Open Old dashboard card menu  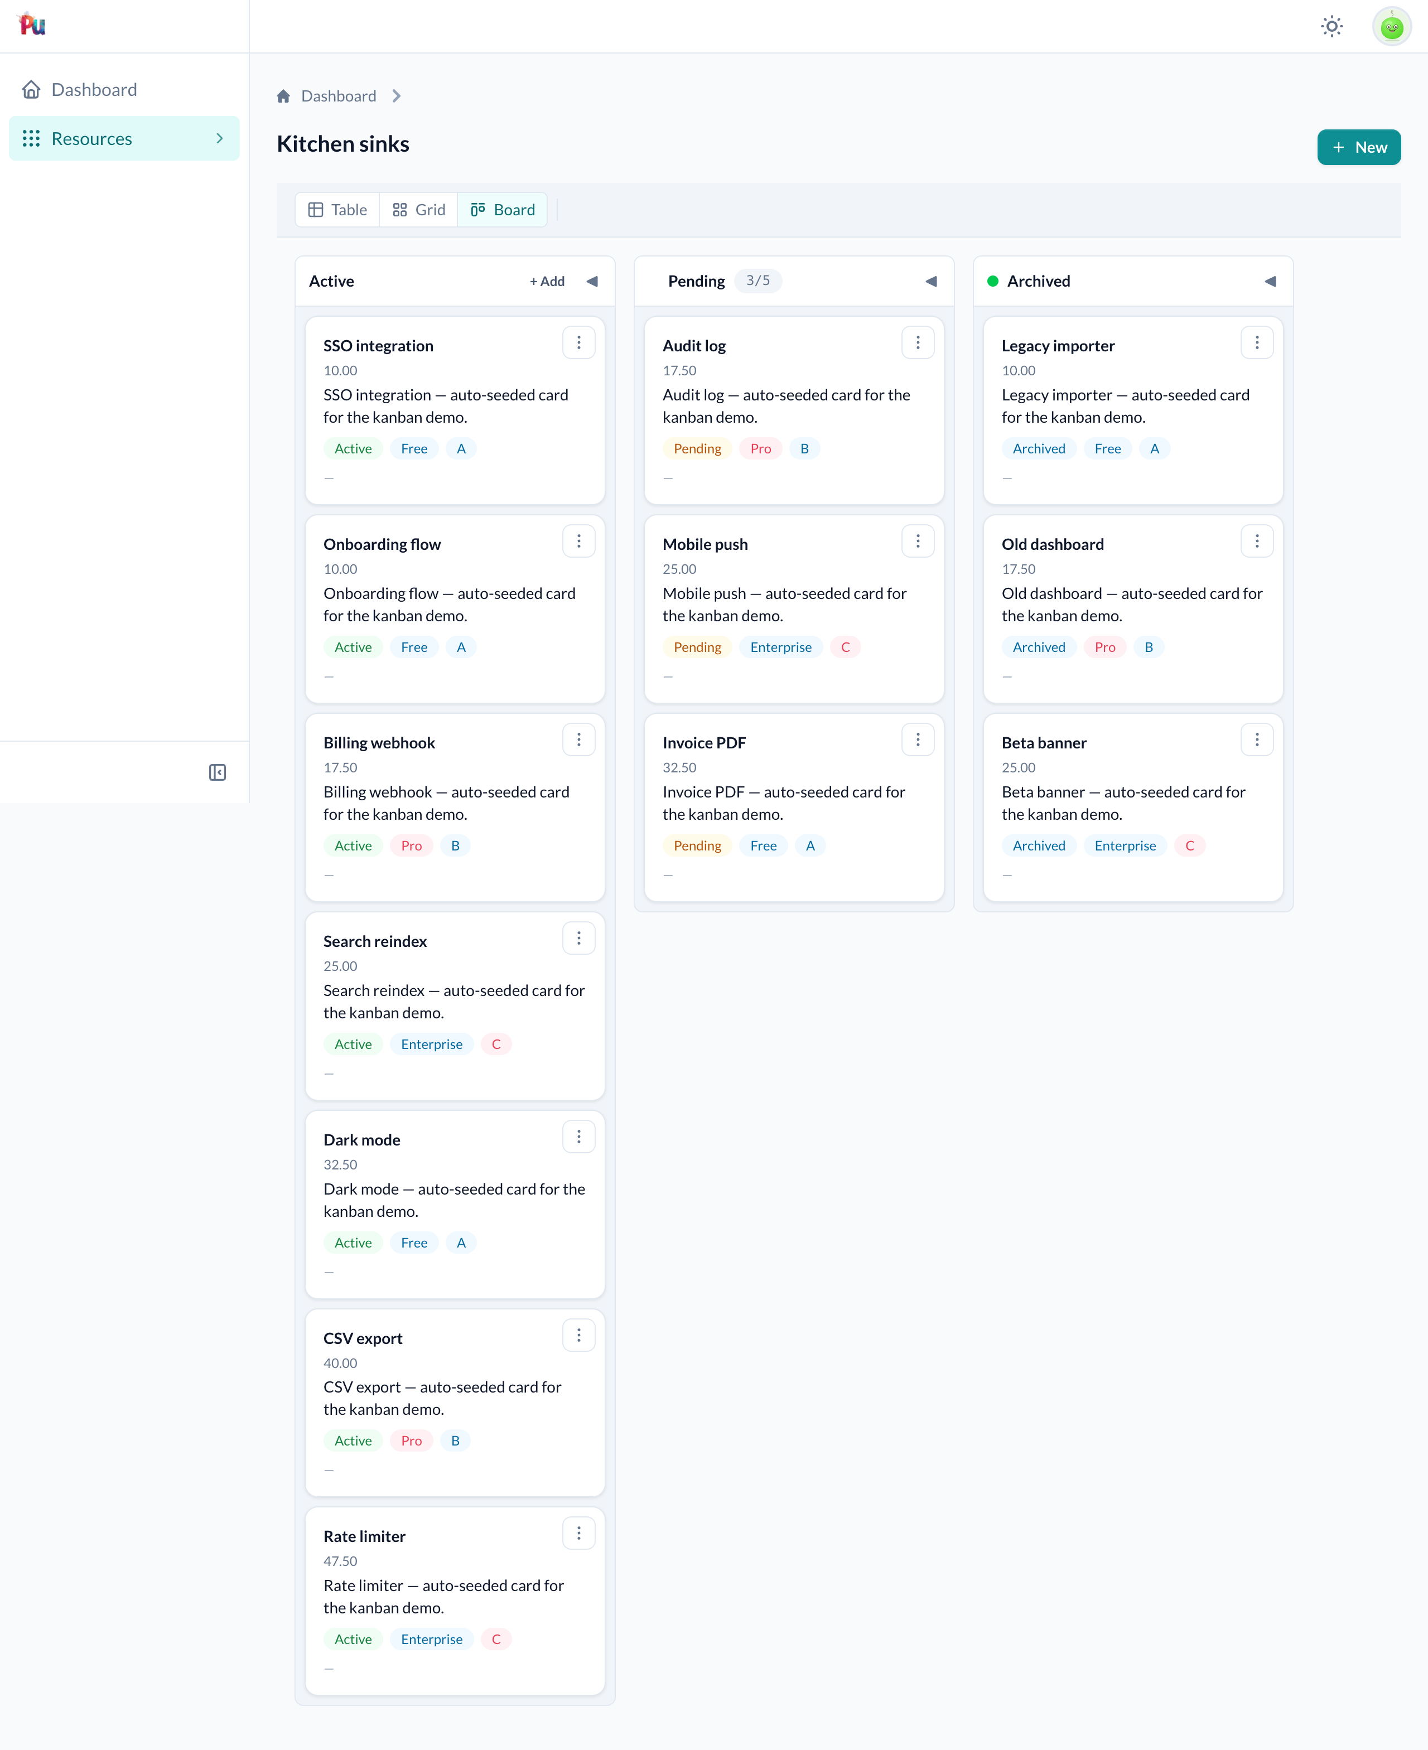[x=1257, y=541]
